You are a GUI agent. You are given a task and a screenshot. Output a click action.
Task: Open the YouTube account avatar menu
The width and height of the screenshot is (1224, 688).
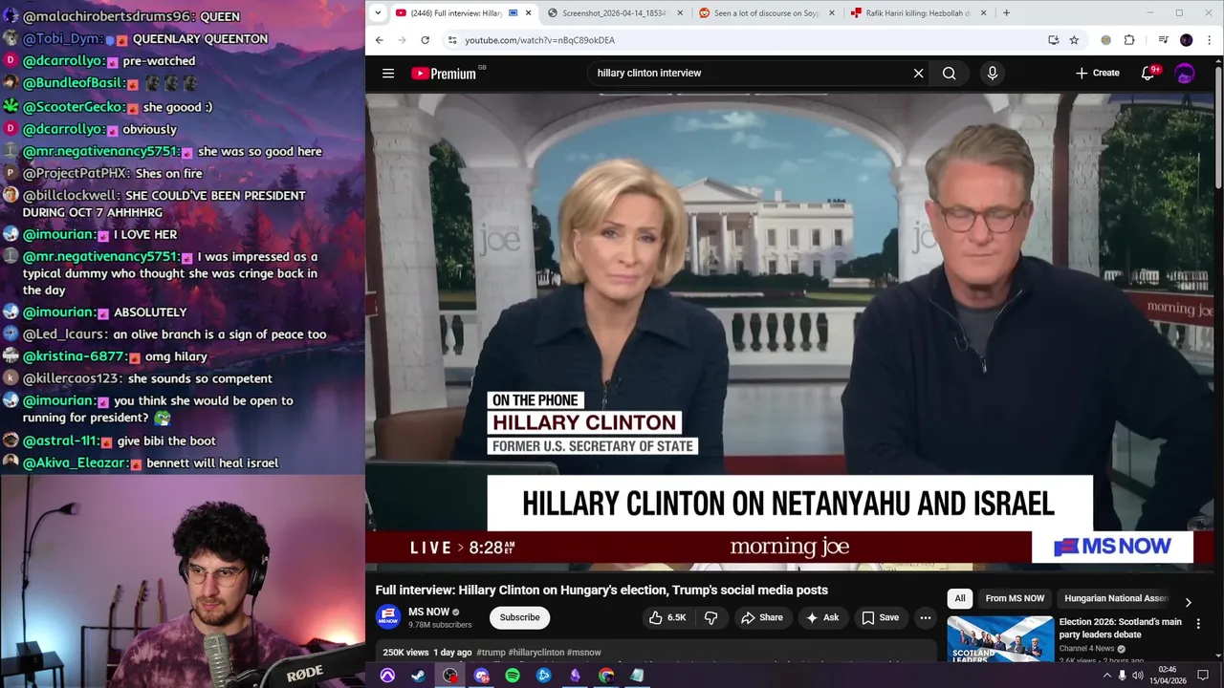click(x=1185, y=73)
